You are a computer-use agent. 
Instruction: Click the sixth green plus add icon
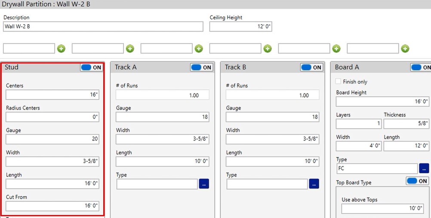(x=405, y=48)
